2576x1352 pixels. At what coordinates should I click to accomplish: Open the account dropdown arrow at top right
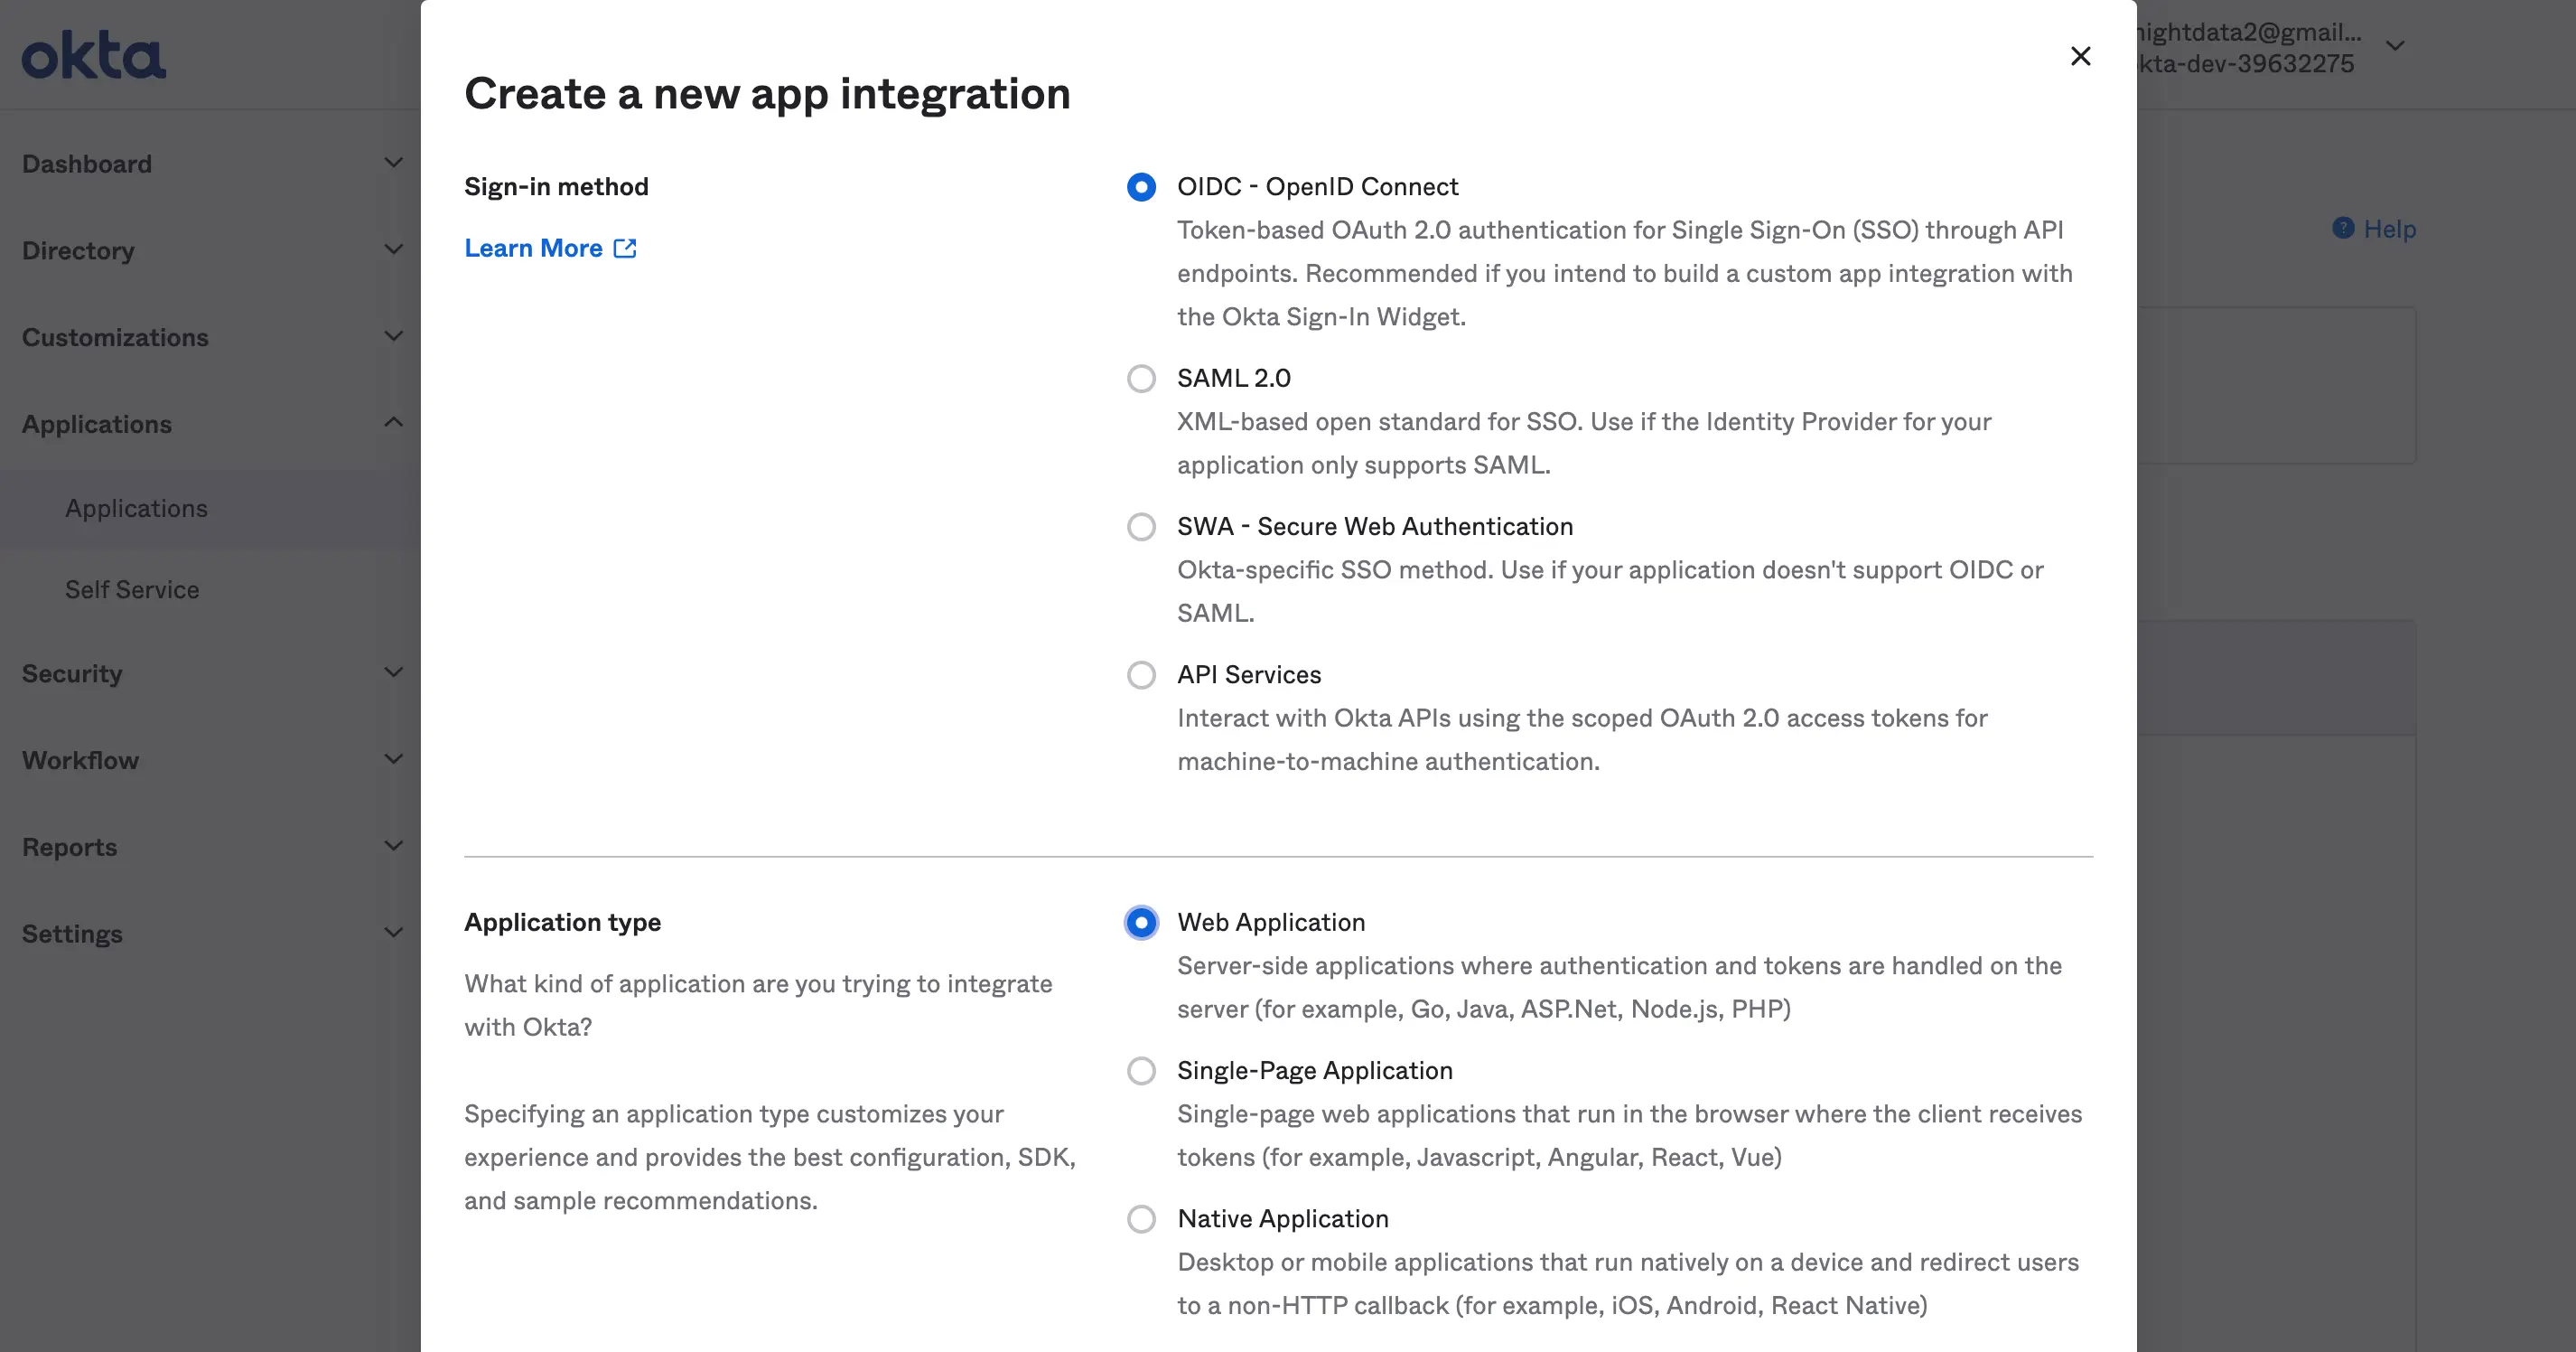coord(2395,46)
